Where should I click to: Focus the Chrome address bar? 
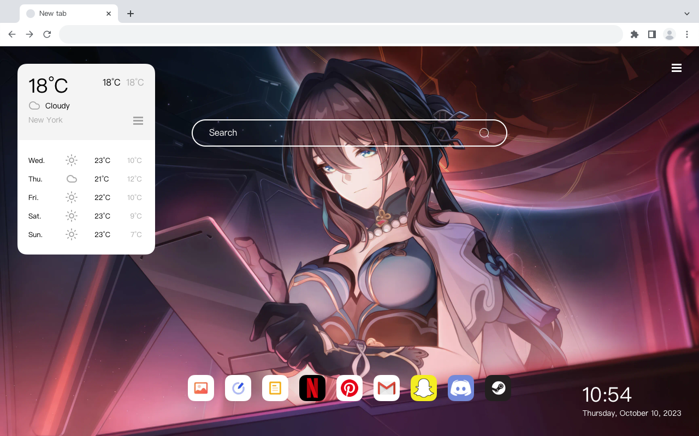click(x=341, y=34)
